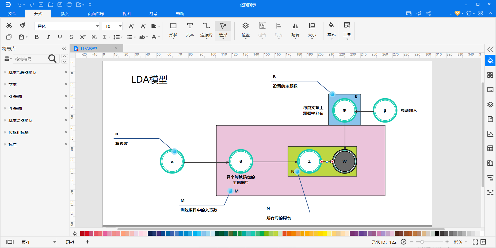
Task: Open the layers panel in right sidebar
Action: (x=490, y=104)
